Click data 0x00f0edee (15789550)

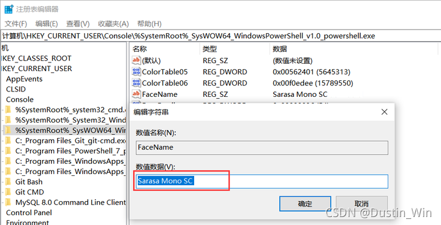(313, 83)
